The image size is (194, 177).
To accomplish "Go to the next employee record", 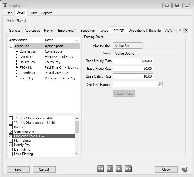I will (119, 169).
